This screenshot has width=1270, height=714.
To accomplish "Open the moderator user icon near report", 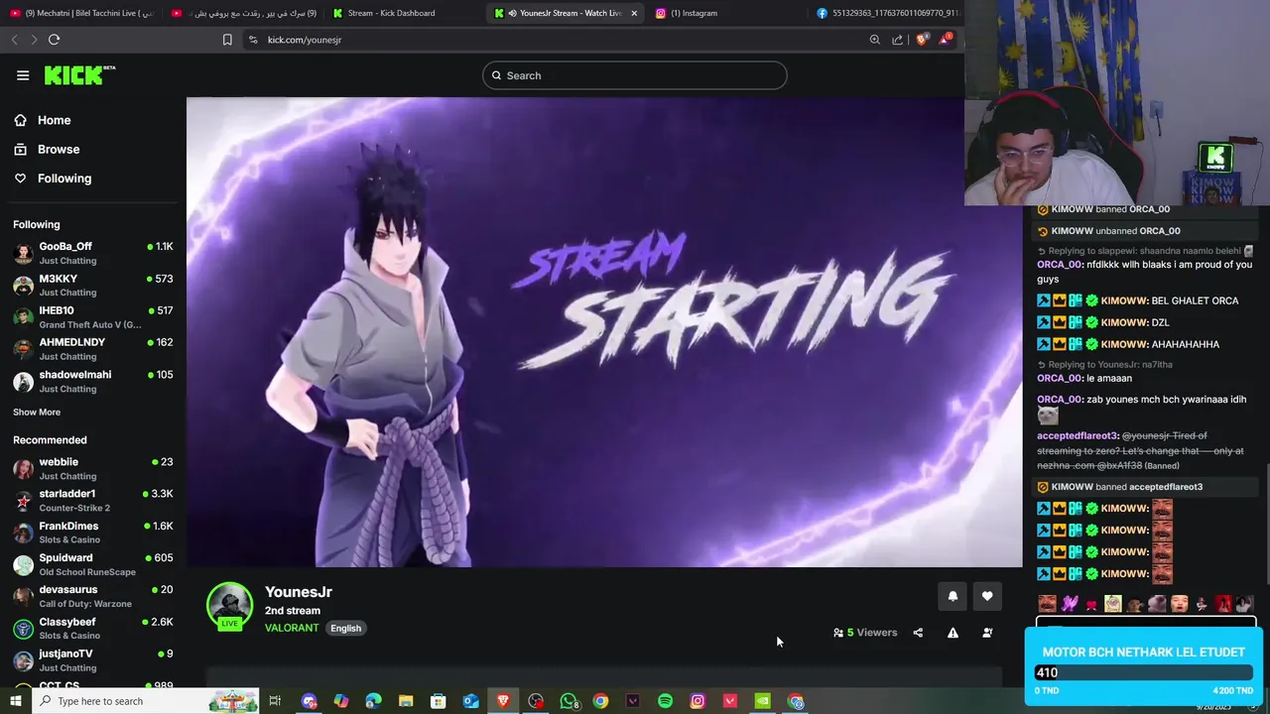I will pyautogui.click(x=987, y=633).
